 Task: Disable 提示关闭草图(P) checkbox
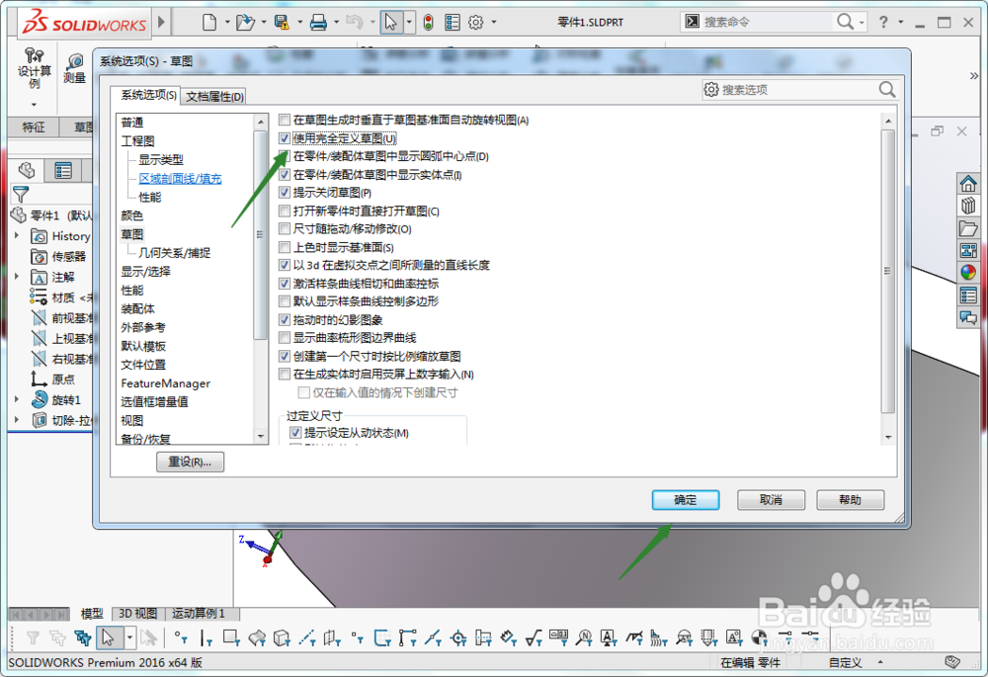coord(285,192)
